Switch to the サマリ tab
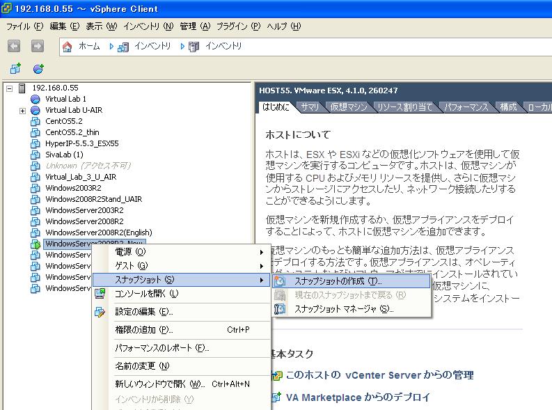The width and height of the screenshot is (552, 410). pyautogui.click(x=310, y=107)
